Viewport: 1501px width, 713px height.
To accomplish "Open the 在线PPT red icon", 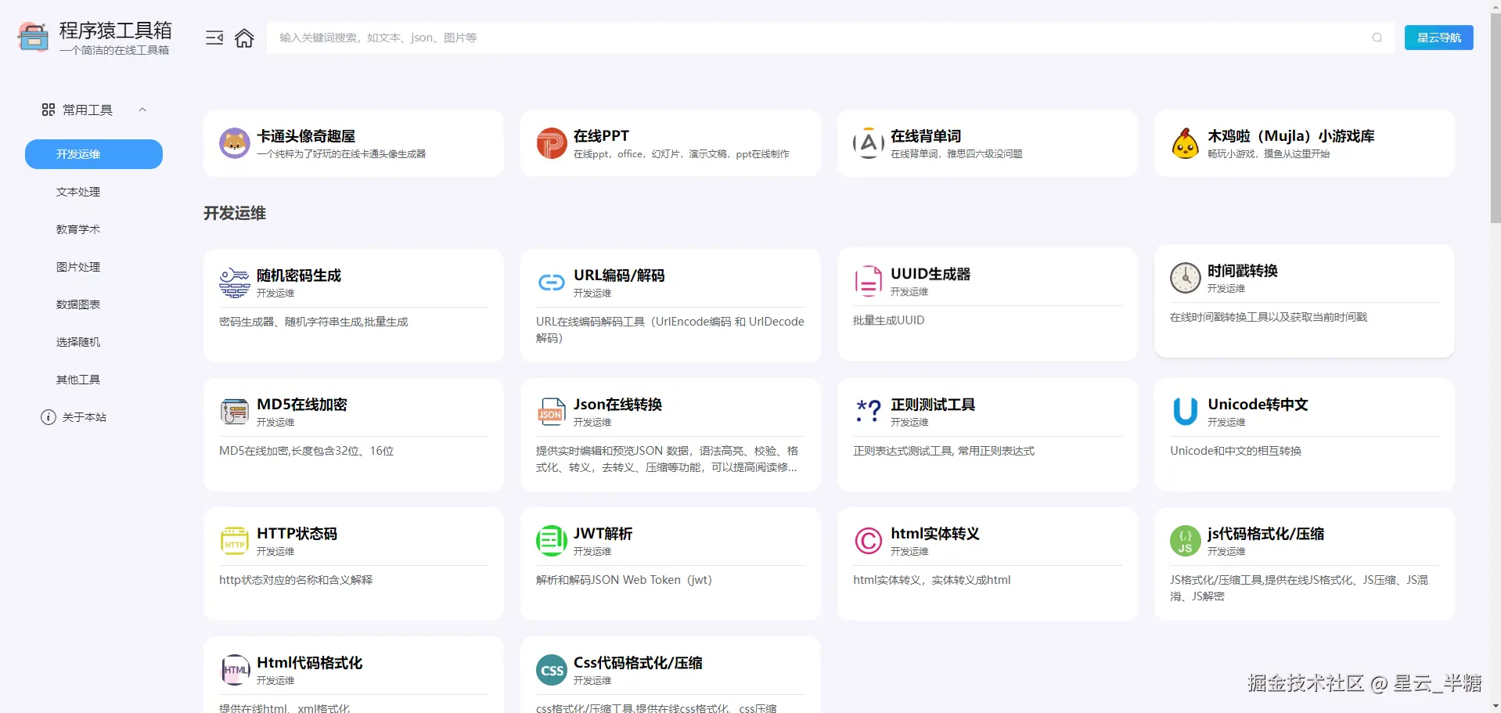I will pyautogui.click(x=552, y=143).
